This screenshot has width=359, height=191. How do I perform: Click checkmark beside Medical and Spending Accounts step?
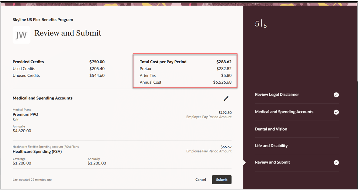coord(336,112)
